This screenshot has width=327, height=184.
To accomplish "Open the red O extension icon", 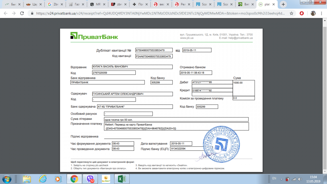I will tap(302, 13).
